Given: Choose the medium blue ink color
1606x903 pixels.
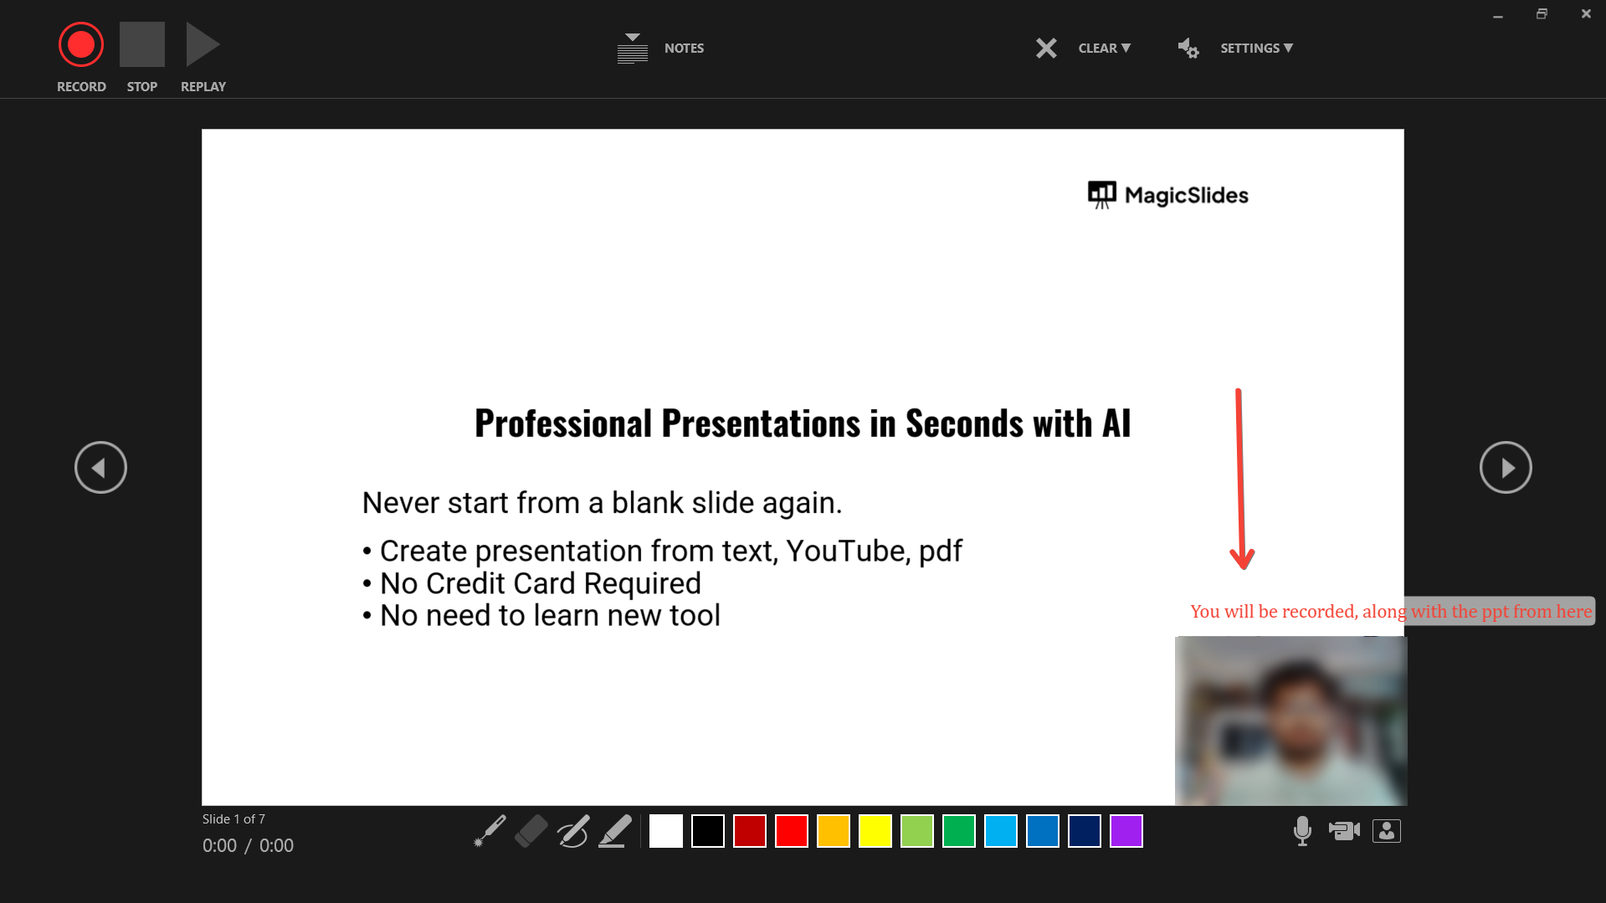Looking at the screenshot, I should coord(1043,831).
